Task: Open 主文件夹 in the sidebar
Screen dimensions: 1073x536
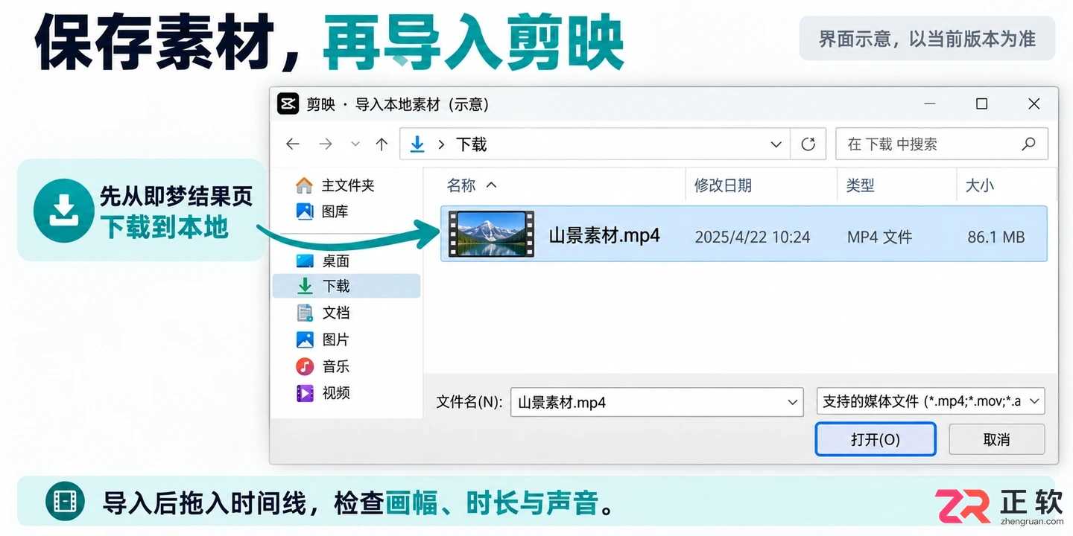Action: 336,185
